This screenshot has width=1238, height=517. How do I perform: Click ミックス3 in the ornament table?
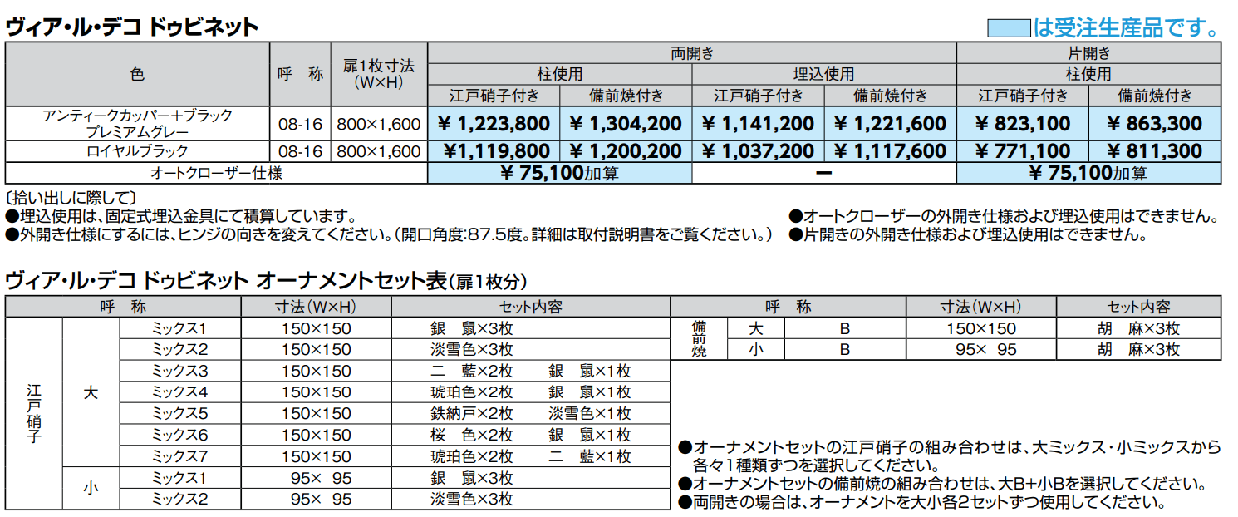(x=179, y=371)
